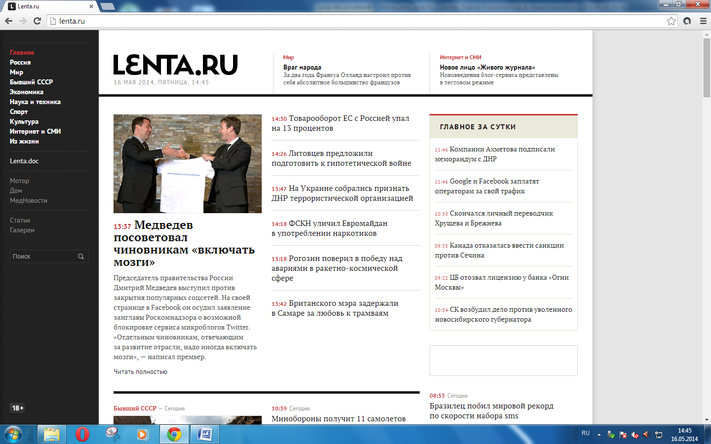
Task: Open the Экономика section
Action: [x=27, y=92]
